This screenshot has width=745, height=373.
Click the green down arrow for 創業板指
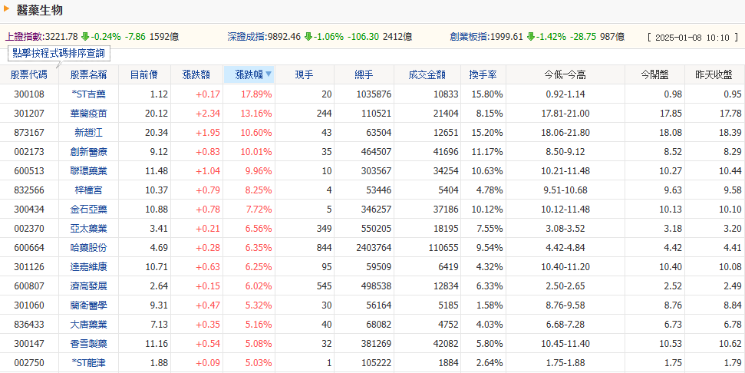point(531,36)
